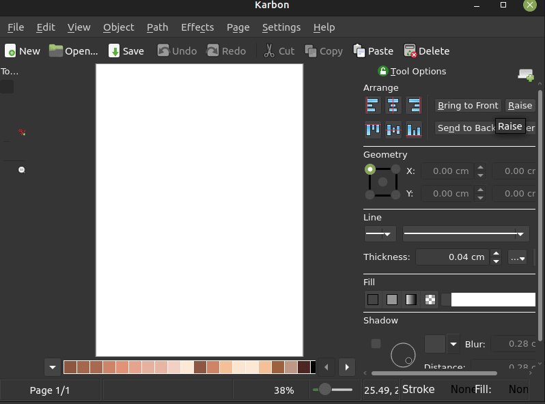Increase the X position value
545x404 pixels.
pyautogui.click(x=480, y=167)
